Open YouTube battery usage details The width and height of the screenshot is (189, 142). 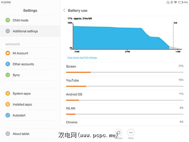(125, 82)
